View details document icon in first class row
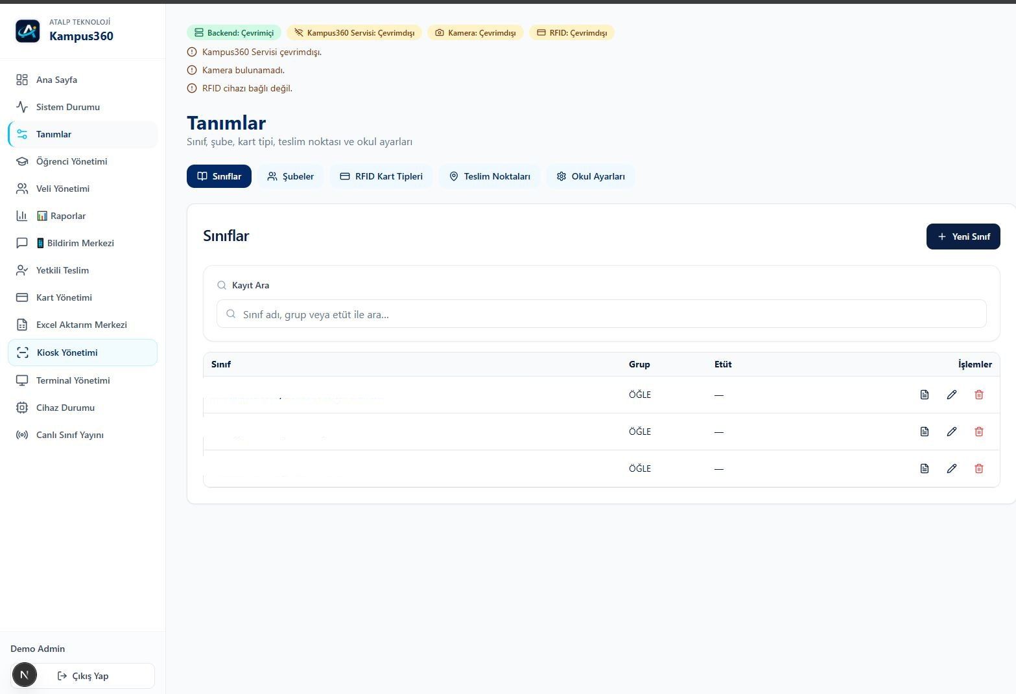This screenshot has height=694, width=1016. pyautogui.click(x=925, y=395)
